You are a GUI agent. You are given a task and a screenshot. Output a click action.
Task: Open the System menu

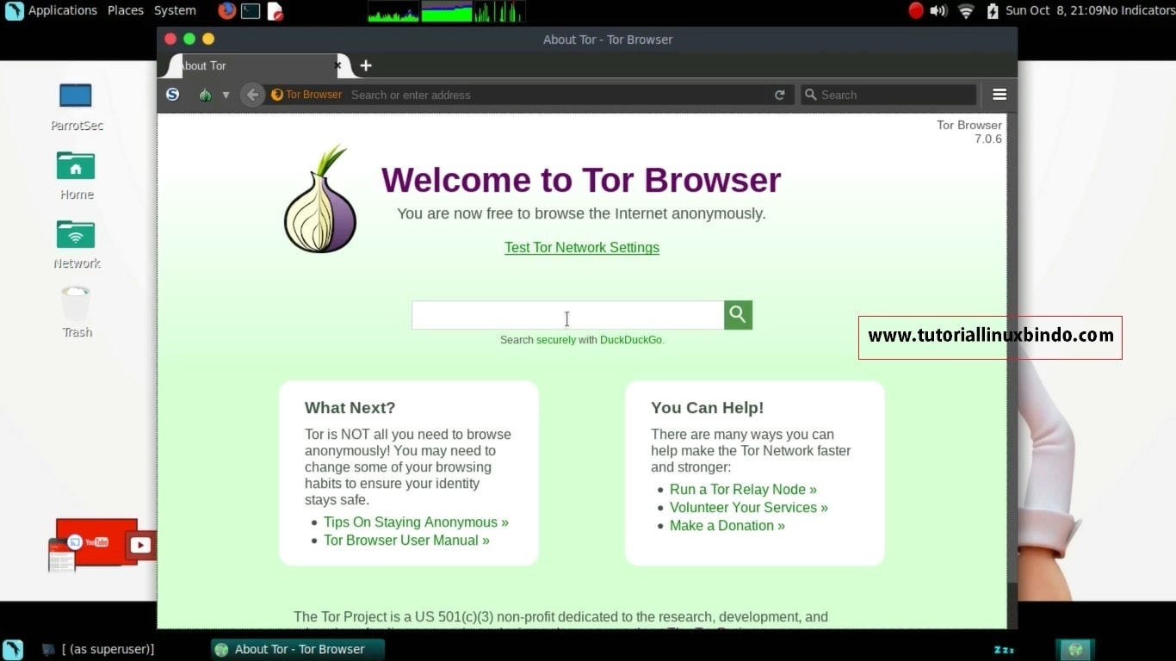pyautogui.click(x=175, y=10)
